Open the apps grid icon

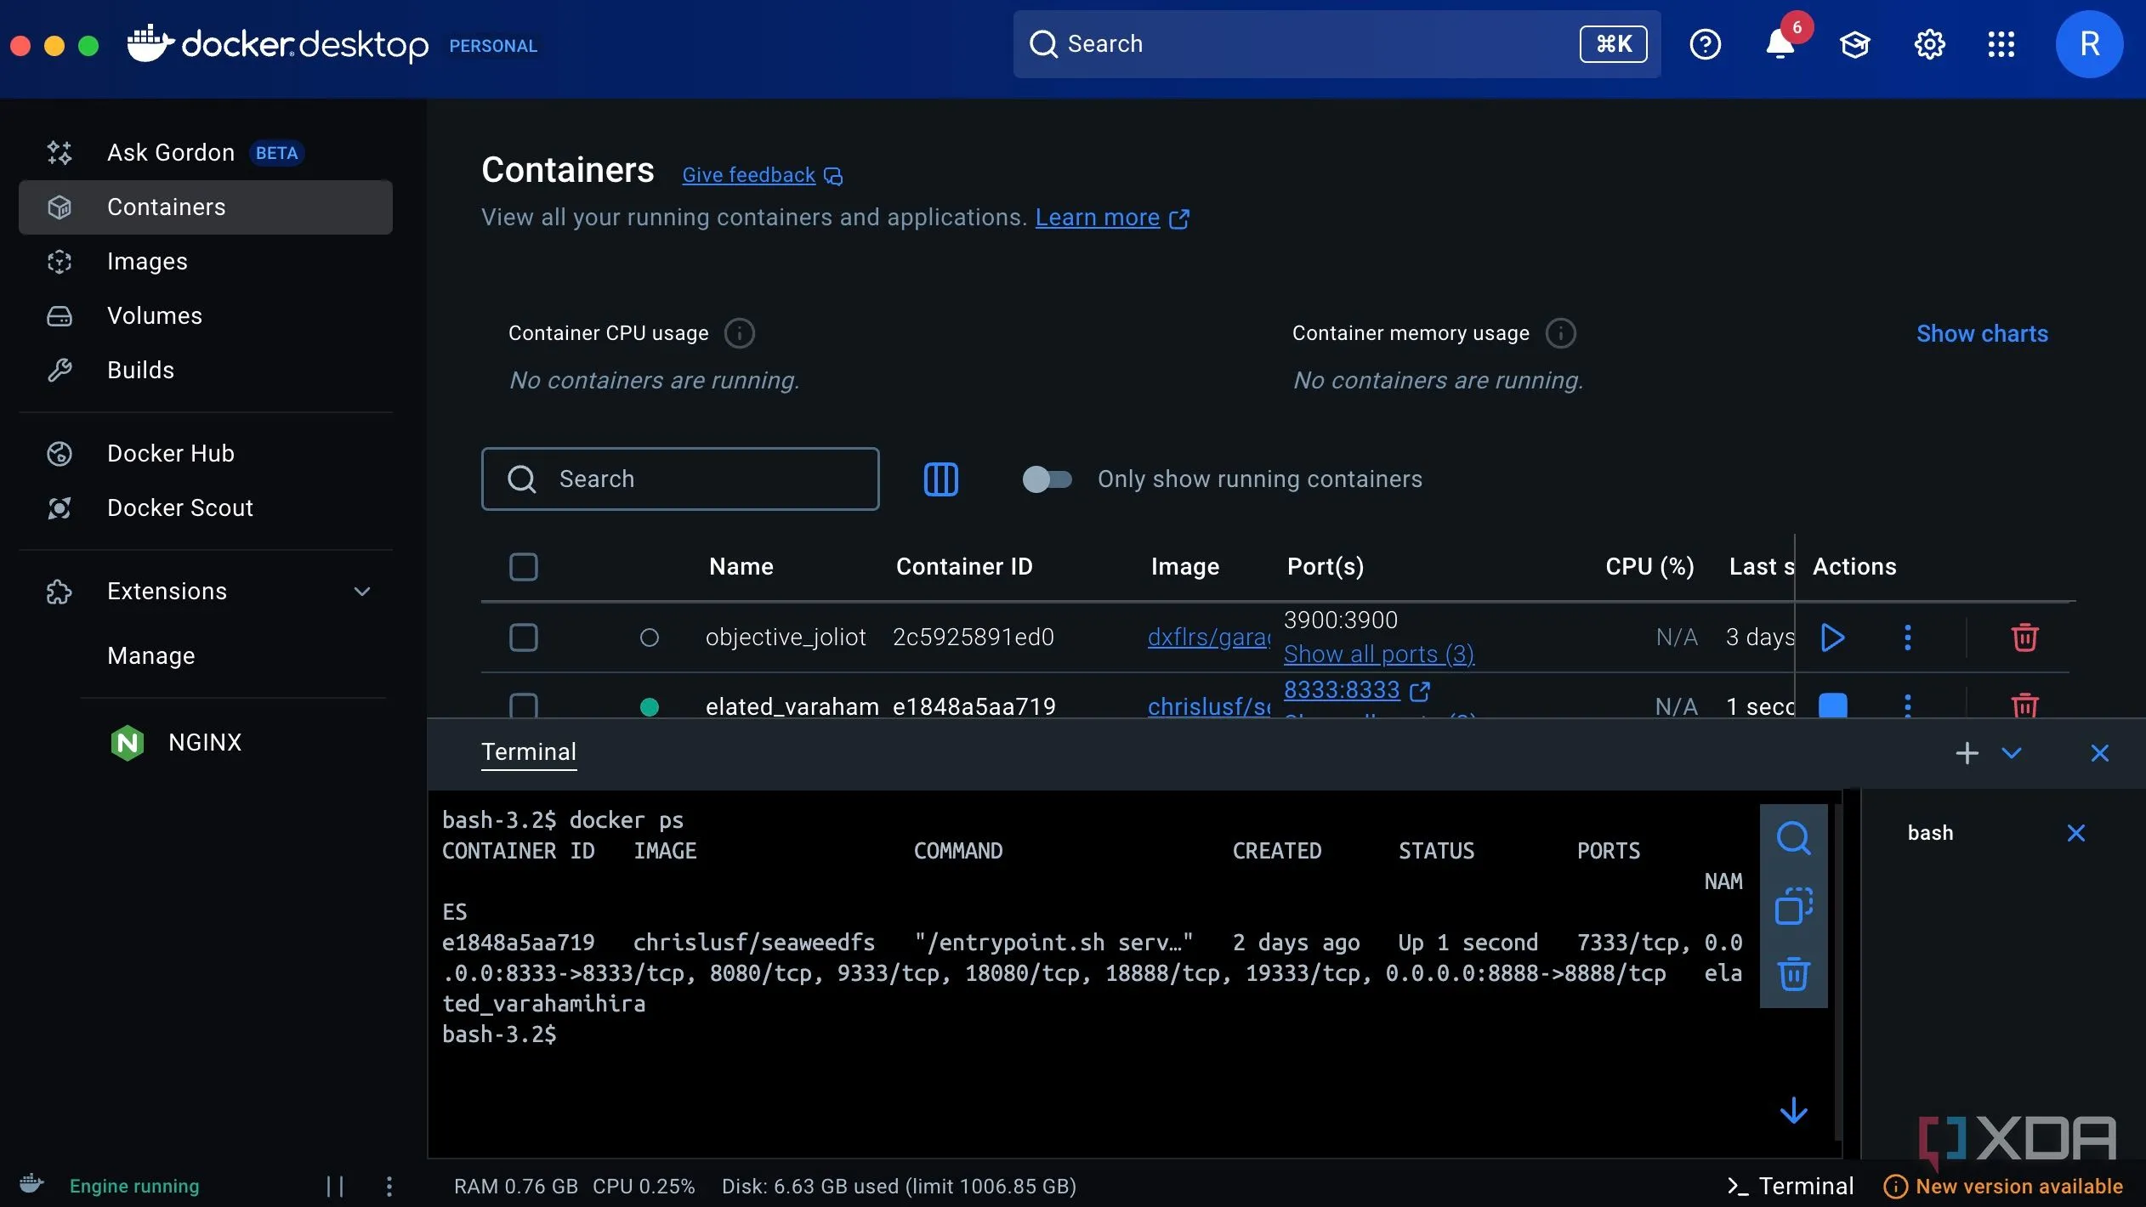[2001, 44]
